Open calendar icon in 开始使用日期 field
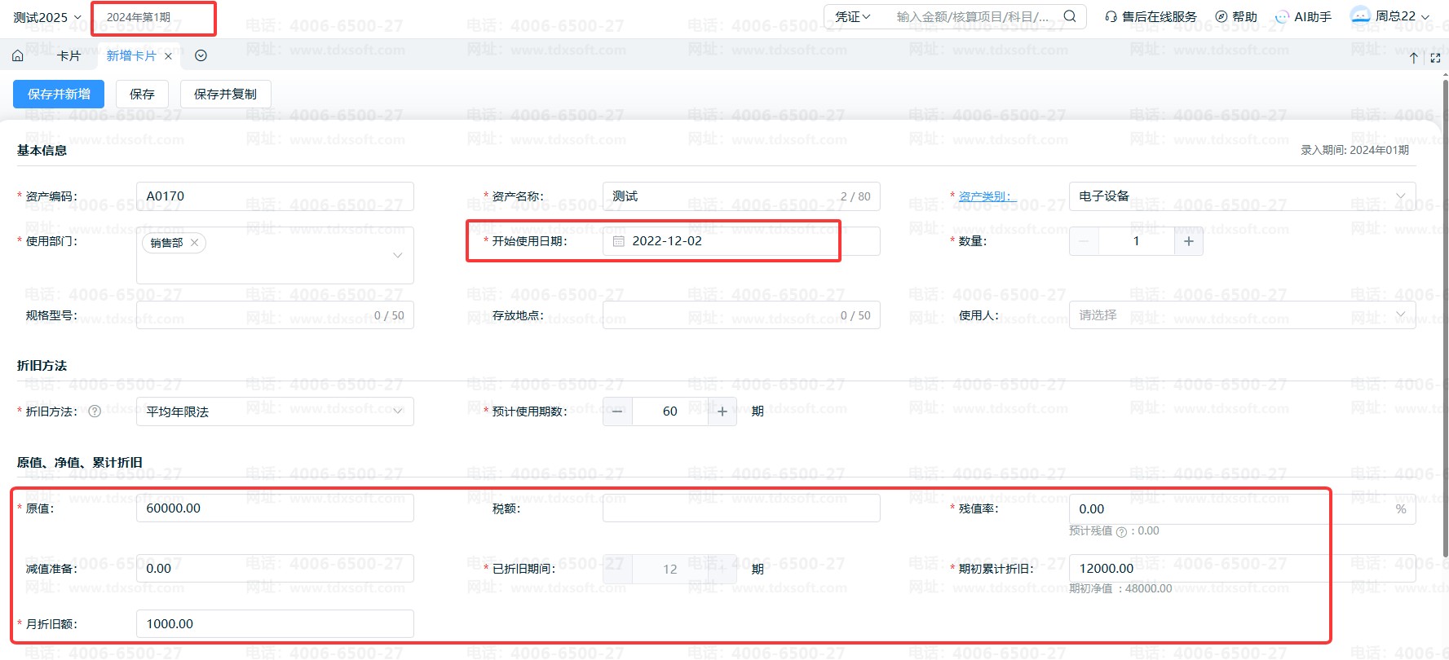Image resolution: width=1449 pixels, height=660 pixels. [618, 241]
